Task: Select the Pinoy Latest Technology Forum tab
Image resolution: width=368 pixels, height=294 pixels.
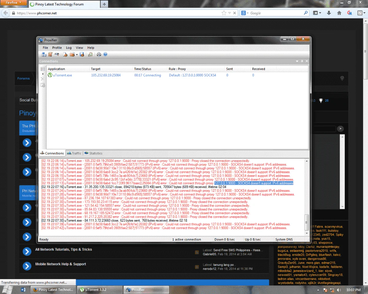Action: [x=64, y=4]
